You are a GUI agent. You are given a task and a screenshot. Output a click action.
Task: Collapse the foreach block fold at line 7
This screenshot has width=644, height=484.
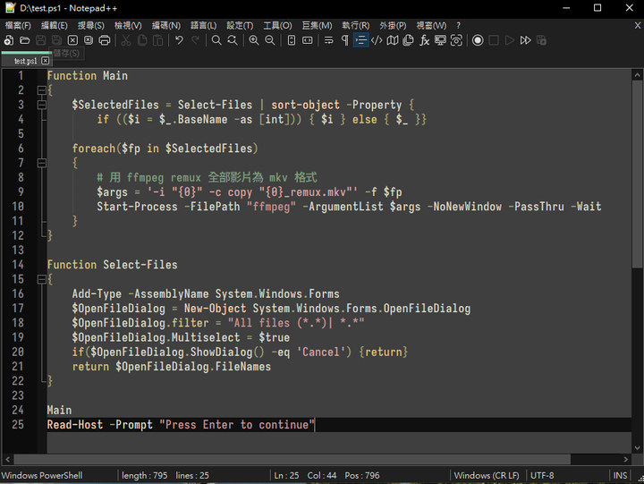[41, 163]
